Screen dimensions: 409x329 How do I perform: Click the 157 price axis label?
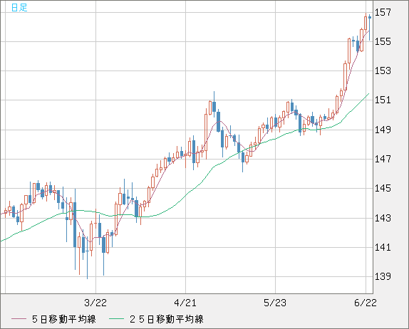pyautogui.click(x=383, y=12)
